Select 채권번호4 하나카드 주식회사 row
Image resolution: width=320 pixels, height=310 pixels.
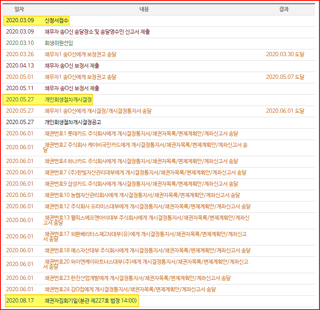(x=159, y=161)
